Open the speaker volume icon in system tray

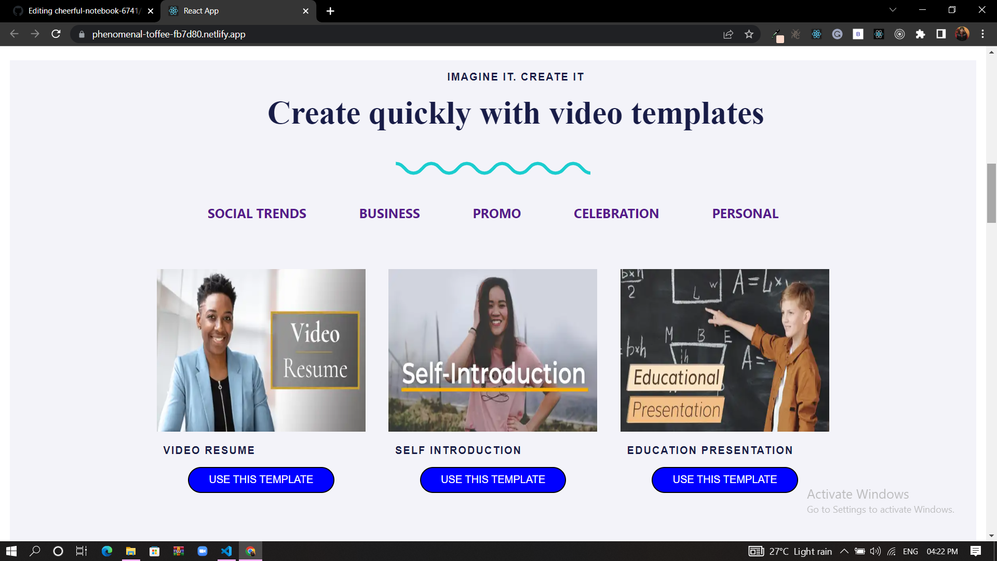point(875,551)
